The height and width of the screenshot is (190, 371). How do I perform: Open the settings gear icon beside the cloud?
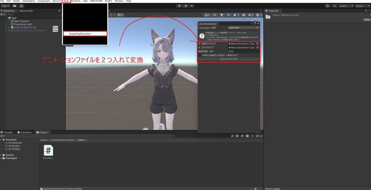(21, 6)
